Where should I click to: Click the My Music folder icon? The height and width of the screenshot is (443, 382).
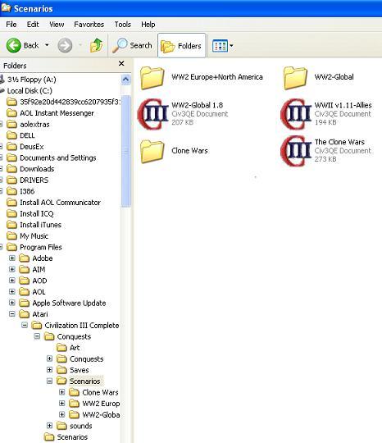pyautogui.click(x=11, y=236)
